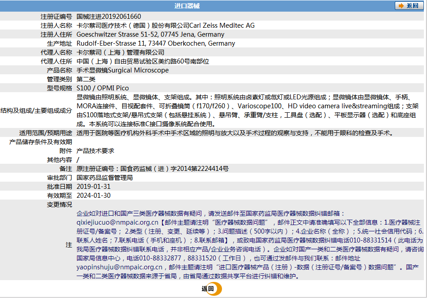Open the 产品技术要求 attachment link
This screenshot has height=298, width=427.
pyautogui.click(x=95, y=151)
